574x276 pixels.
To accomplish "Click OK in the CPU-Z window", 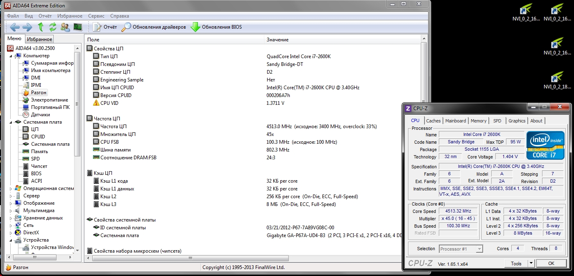I will (x=551, y=263).
